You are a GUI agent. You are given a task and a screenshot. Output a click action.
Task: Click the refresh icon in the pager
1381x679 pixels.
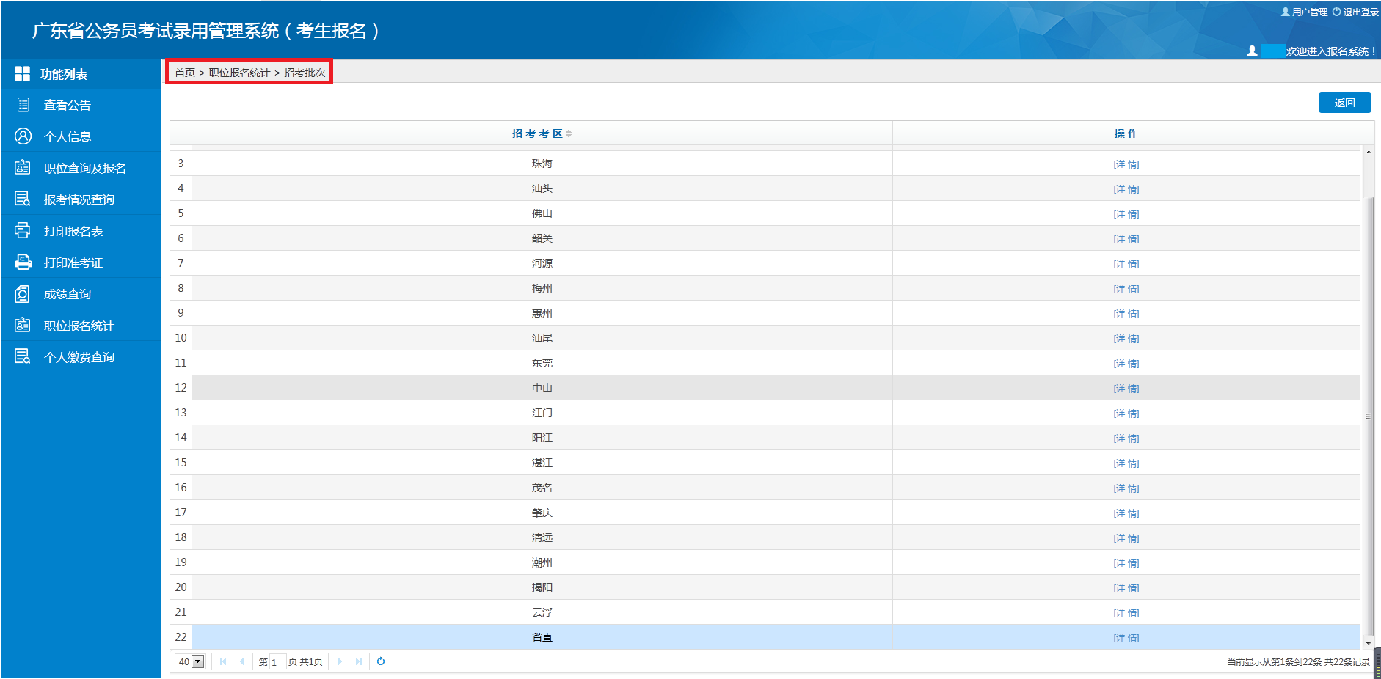click(x=381, y=661)
